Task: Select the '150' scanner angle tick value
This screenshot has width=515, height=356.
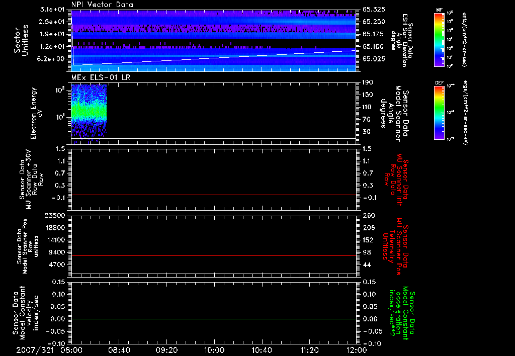Action: [368, 95]
